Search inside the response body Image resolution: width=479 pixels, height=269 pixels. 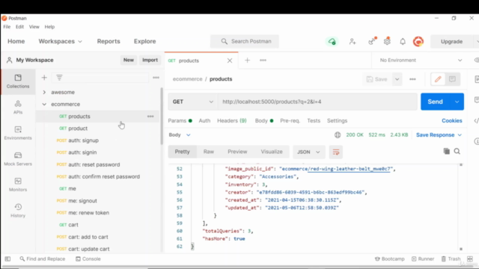pyautogui.click(x=457, y=151)
